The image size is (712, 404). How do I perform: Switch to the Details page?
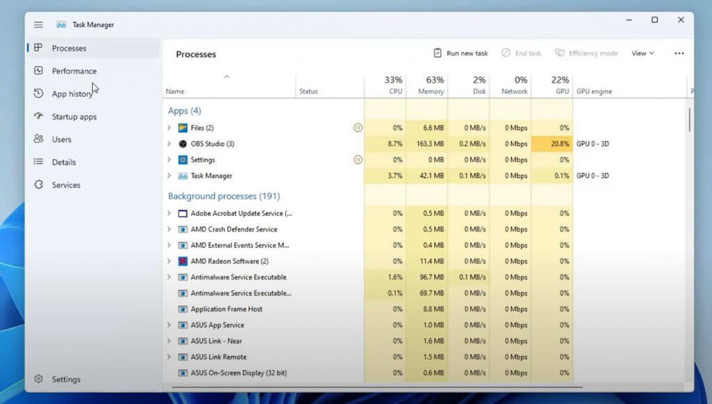pos(63,162)
